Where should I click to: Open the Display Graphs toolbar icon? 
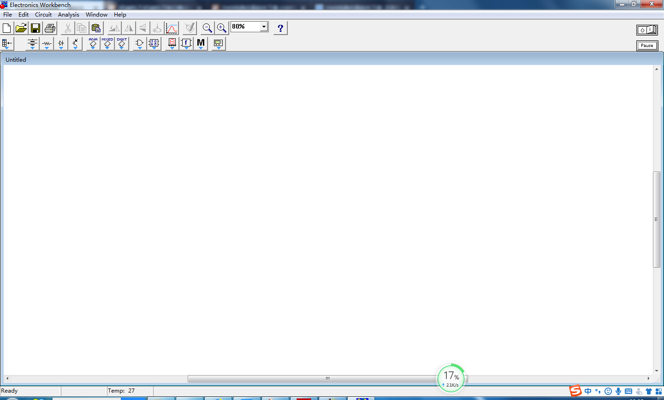172,28
